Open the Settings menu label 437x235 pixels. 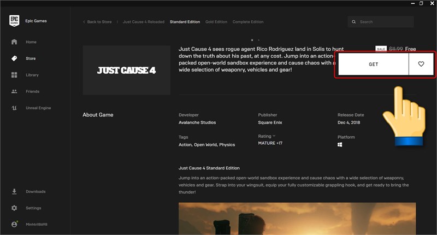33,208
